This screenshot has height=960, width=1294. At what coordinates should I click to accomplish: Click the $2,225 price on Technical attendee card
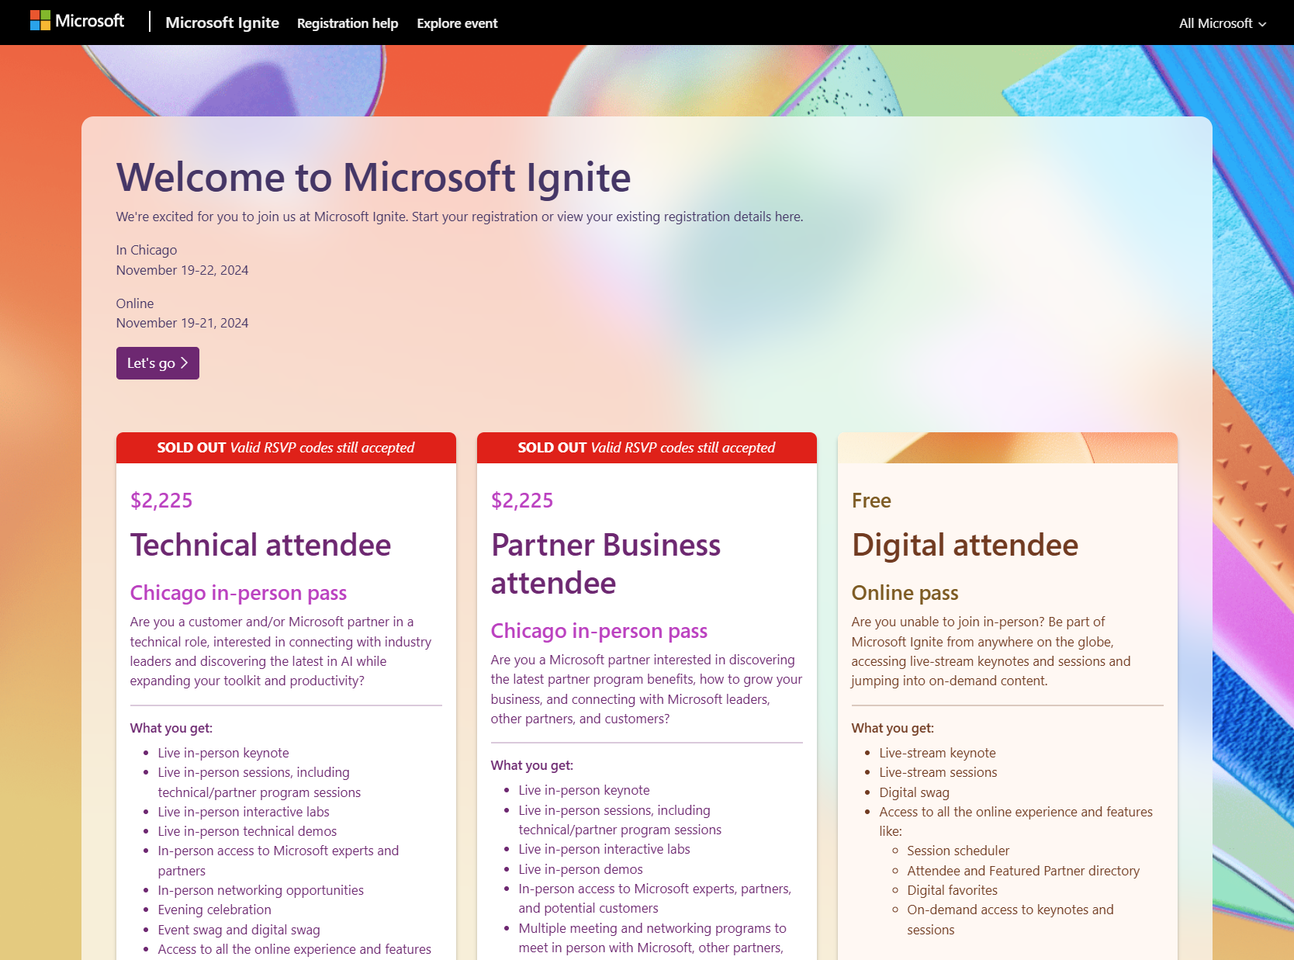click(x=161, y=501)
